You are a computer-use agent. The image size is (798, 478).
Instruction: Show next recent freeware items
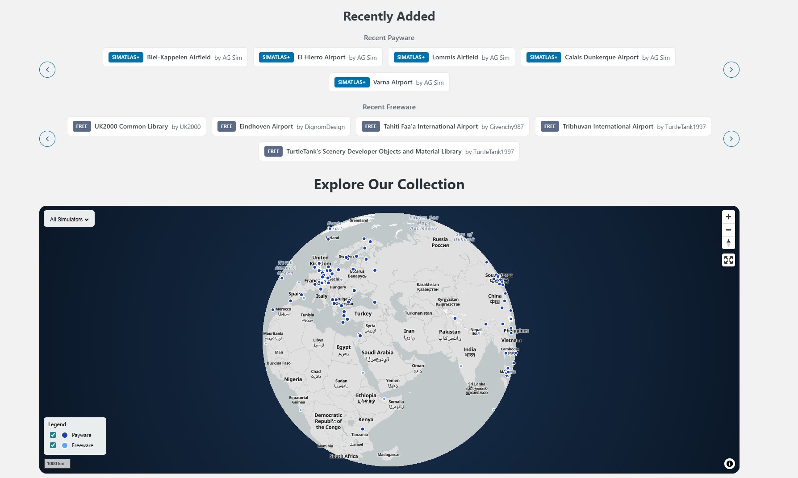click(x=731, y=139)
